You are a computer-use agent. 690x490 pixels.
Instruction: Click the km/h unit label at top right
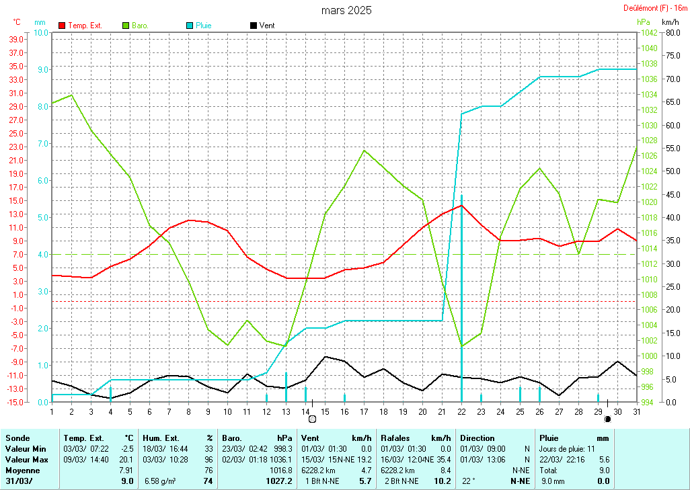[x=670, y=22]
